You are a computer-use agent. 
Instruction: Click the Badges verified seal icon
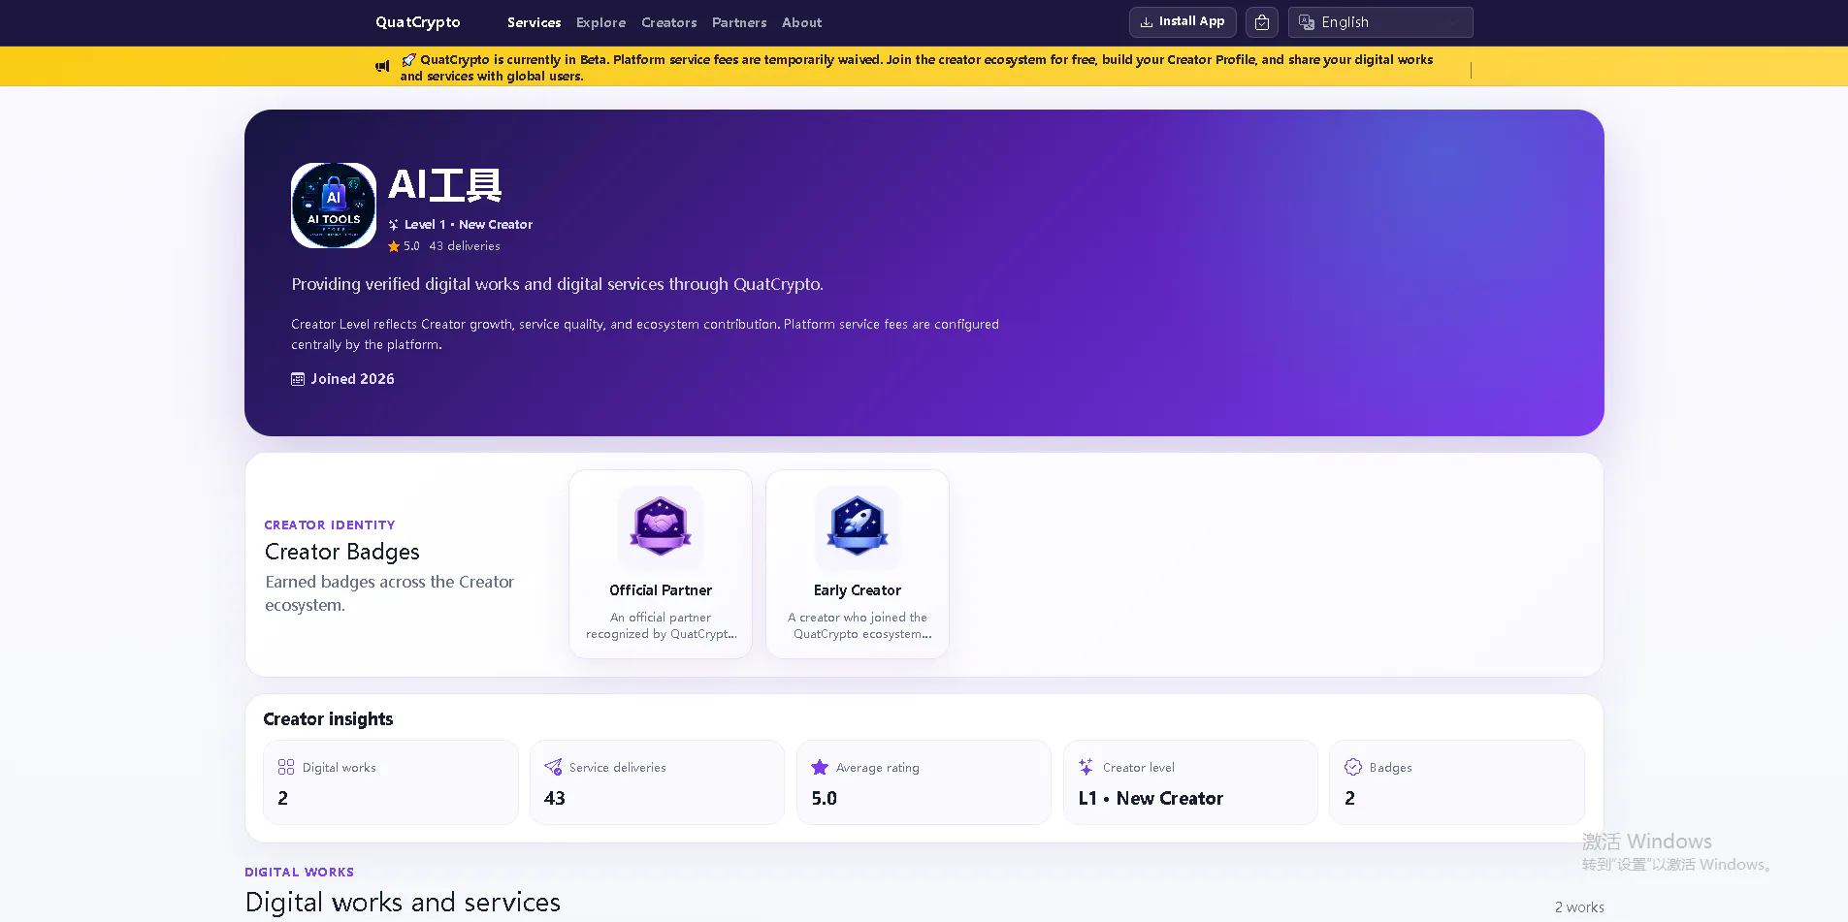click(x=1353, y=767)
